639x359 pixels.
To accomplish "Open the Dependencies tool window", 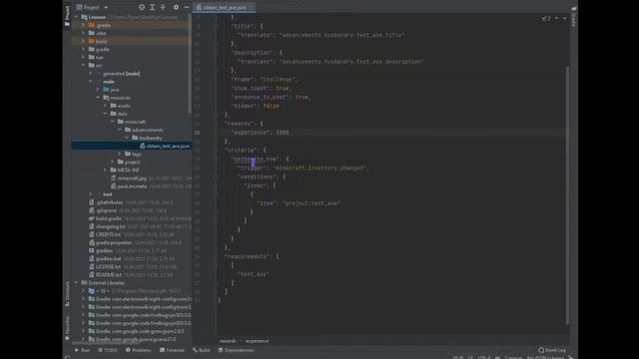I will (236, 350).
